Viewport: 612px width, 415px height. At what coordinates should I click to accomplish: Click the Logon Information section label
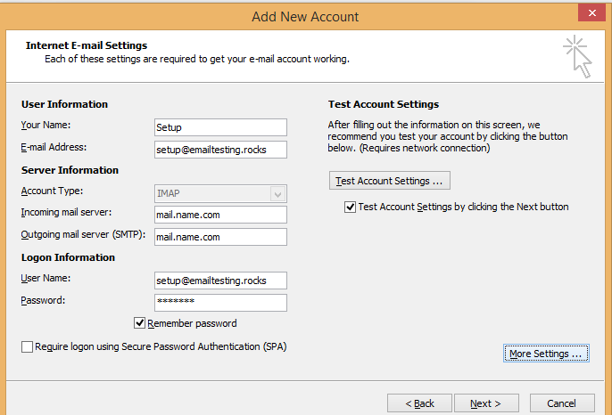pos(68,257)
